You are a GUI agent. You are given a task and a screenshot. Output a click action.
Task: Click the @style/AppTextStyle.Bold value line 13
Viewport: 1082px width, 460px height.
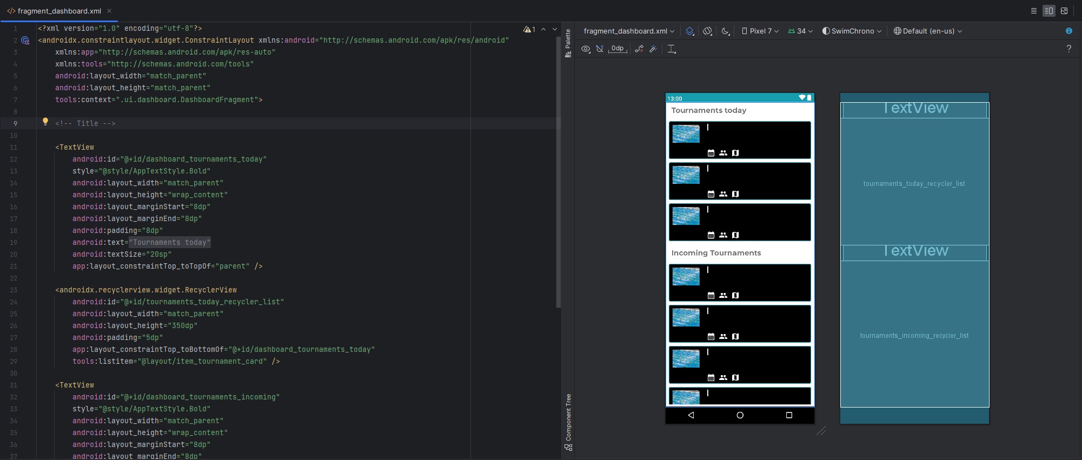point(155,171)
